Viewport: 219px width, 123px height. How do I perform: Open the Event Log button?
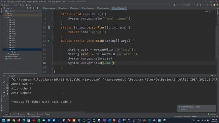(212, 114)
